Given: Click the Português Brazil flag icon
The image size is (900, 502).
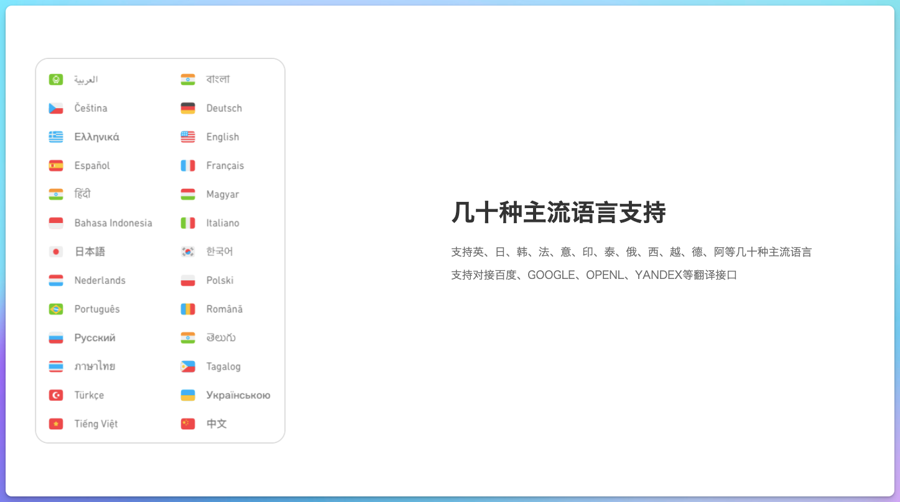Looking at the screenshot, I should pyautogui.click(x=56, y=309).
